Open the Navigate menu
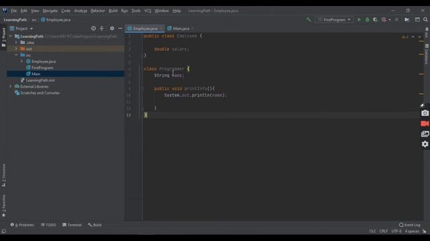Viewport: 430px width, 241px height. coord(50,11)
